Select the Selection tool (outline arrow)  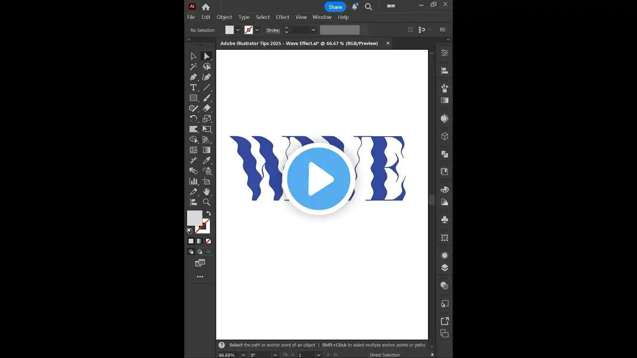(x=194, y=56)
